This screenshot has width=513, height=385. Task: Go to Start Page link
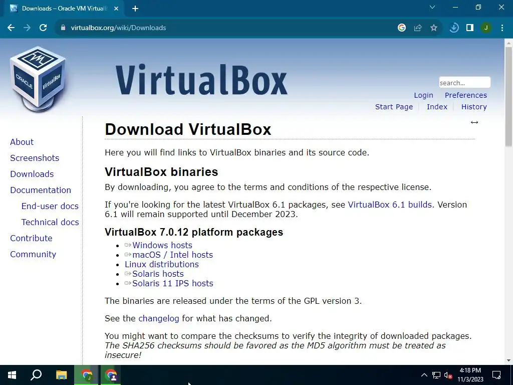click(394, 107)
